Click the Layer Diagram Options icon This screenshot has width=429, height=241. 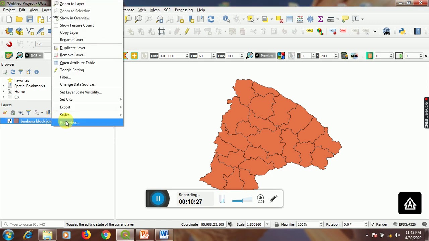tap(320, 31)
